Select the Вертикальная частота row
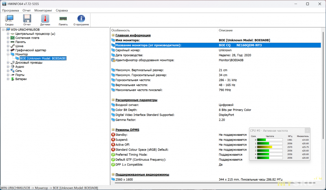This screenshot has height=190, width=326. [216, 85]
